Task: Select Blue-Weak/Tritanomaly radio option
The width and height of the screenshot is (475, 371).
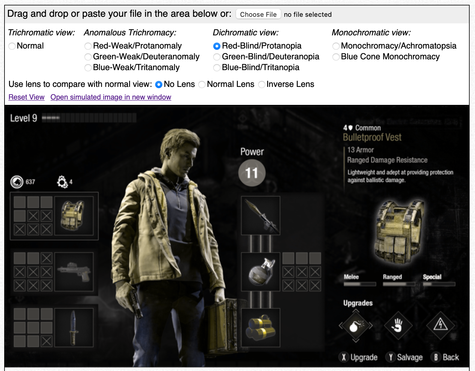Action: coord(88,68)
